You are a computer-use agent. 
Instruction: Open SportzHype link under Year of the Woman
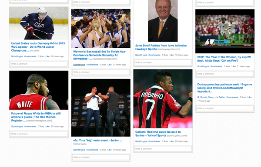(203, 66)
